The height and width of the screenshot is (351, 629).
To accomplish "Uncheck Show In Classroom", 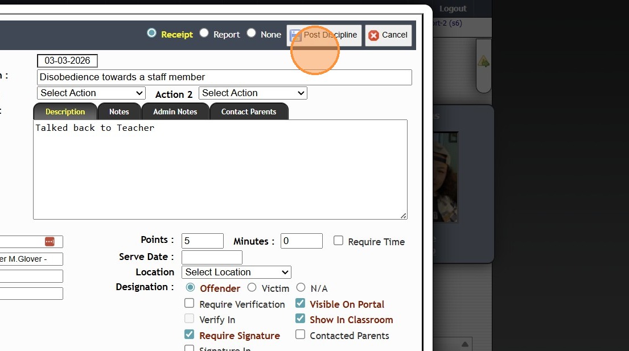I will click(x=300, y=319).
